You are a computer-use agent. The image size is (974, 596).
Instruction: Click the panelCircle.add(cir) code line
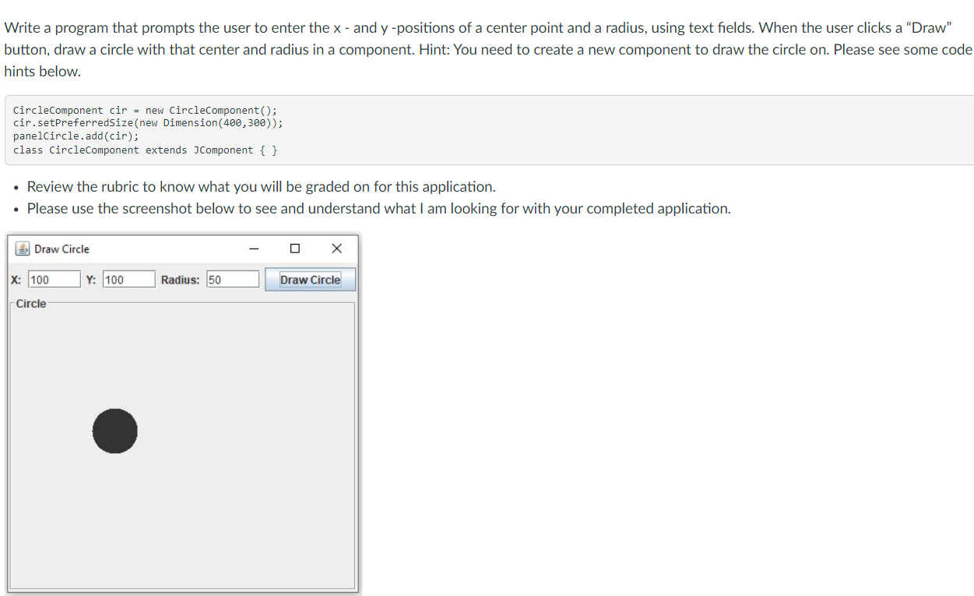pyautogui.click(x=76, y=136)
